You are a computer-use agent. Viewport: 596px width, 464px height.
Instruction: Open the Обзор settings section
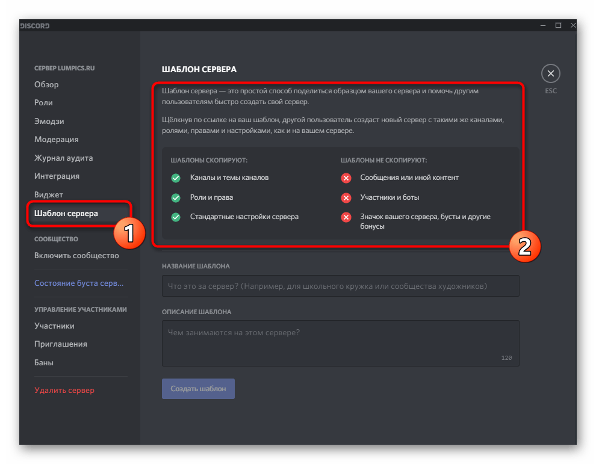[x=46, y=84]
